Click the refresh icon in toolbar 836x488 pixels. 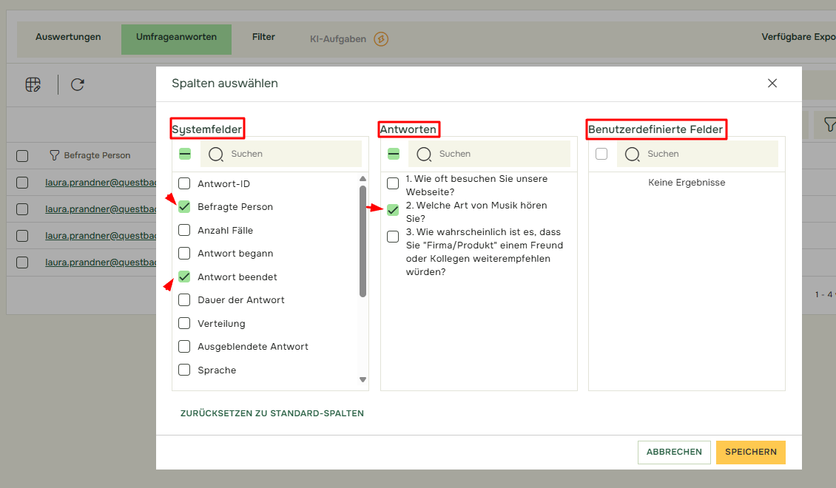78,84
